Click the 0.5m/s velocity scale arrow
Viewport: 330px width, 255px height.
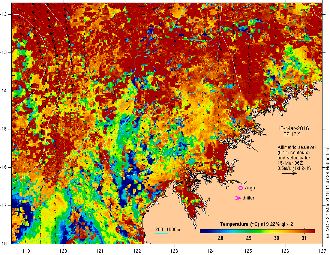click(289, 173)
